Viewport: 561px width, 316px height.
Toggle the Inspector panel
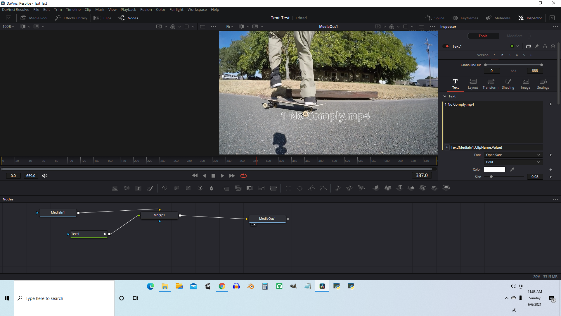point(530,18)
